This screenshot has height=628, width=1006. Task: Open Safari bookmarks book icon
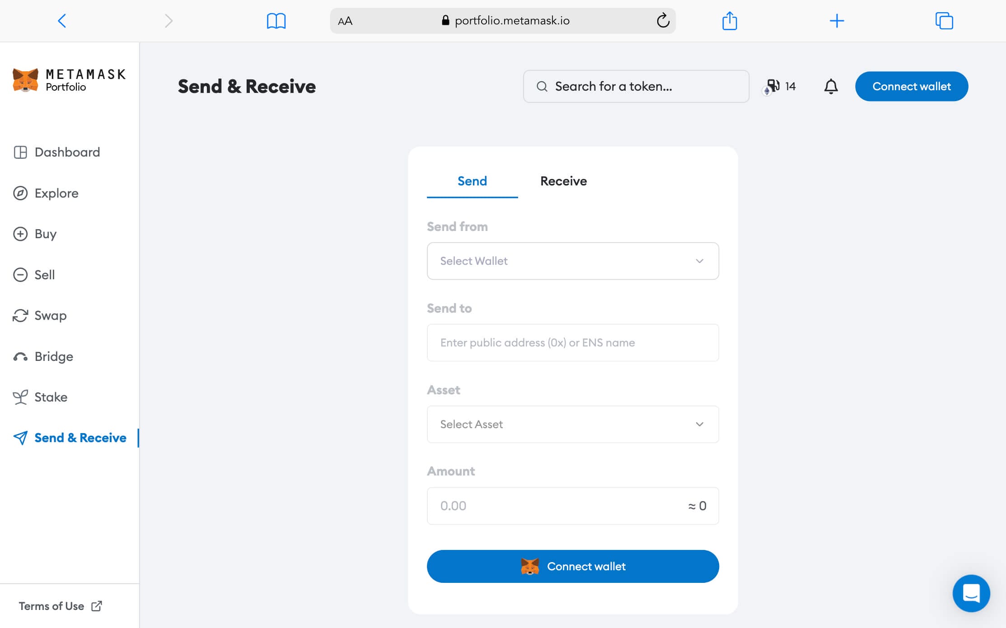pos(276,21)
